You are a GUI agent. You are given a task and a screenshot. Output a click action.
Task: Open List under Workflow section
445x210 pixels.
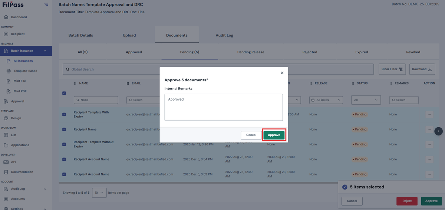14,135
